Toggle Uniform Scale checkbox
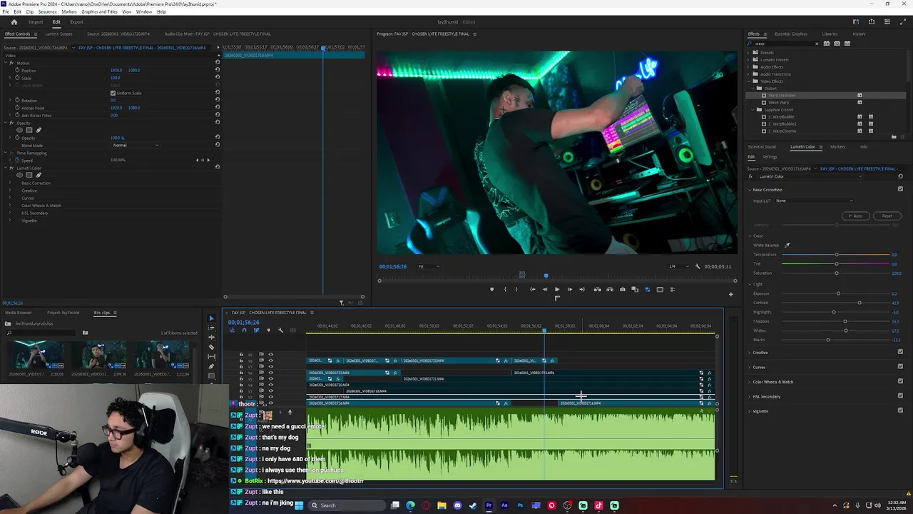This screenshot has width=913, height=514. (113, 93)
